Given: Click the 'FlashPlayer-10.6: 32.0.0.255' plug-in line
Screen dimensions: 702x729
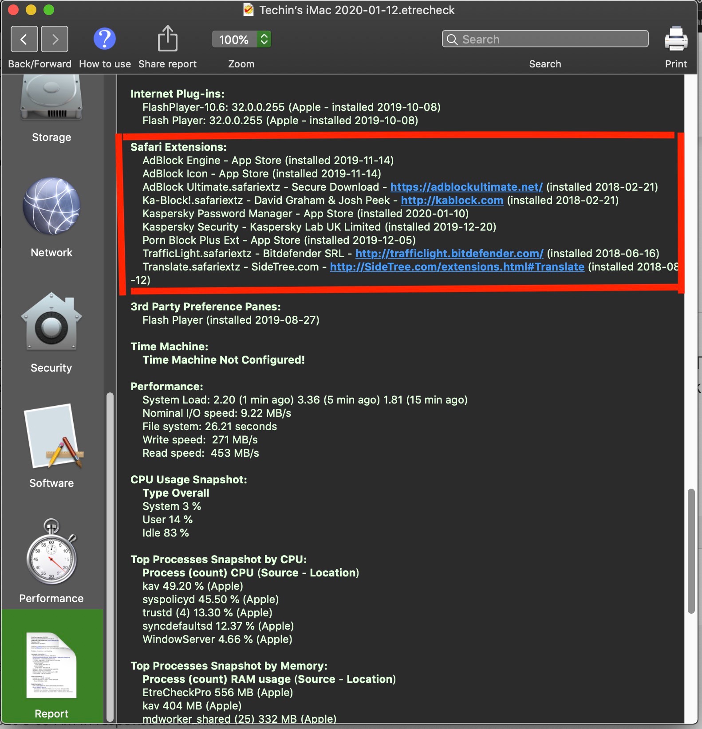Looking at the screenshot, I should click(x=292, y=107).
